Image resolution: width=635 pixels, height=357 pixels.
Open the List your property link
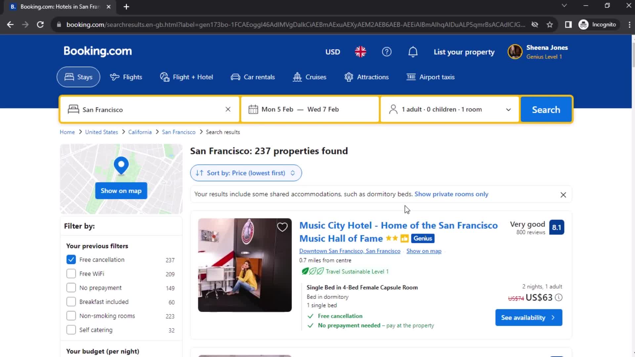tap(464, 52)
